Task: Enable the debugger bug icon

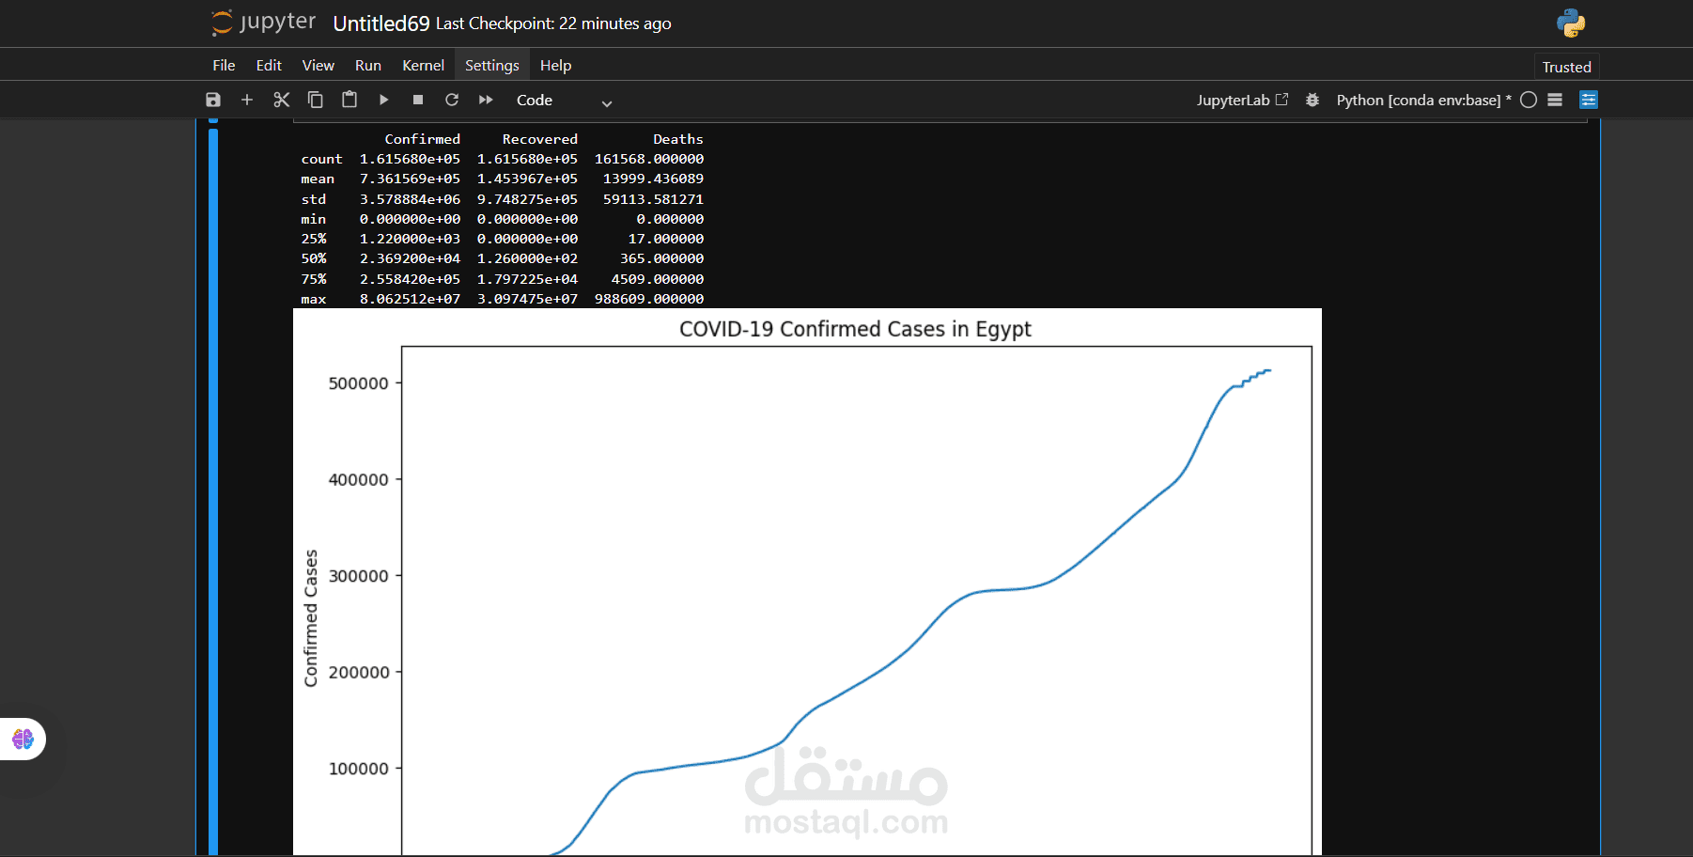Action: click(x=1312, y=100)
